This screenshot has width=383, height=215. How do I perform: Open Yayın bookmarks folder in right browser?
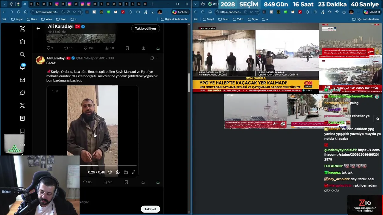coord(252,19)
